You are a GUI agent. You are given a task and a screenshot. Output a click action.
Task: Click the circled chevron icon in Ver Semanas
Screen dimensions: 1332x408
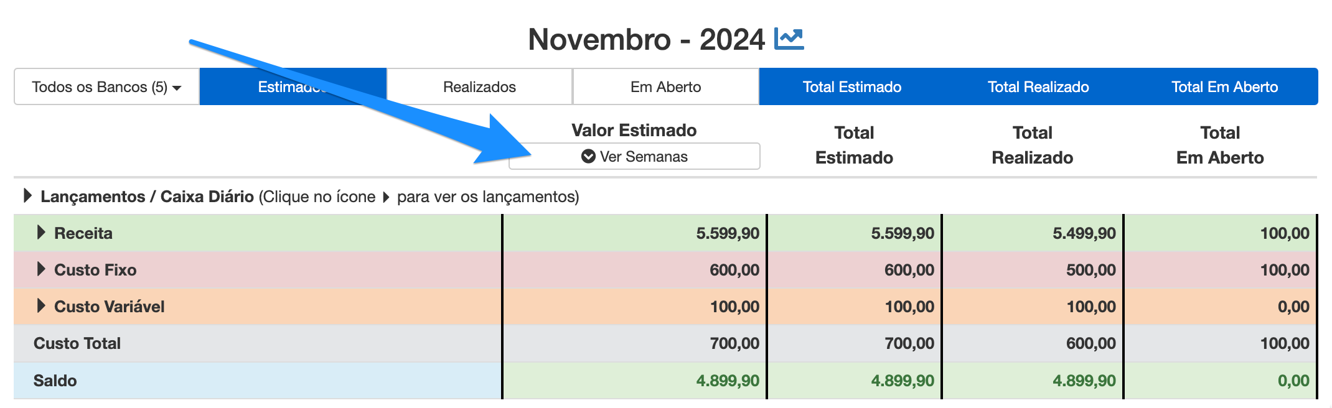pos(588,156)
